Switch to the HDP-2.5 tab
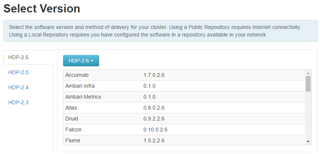 click(18, 72)
